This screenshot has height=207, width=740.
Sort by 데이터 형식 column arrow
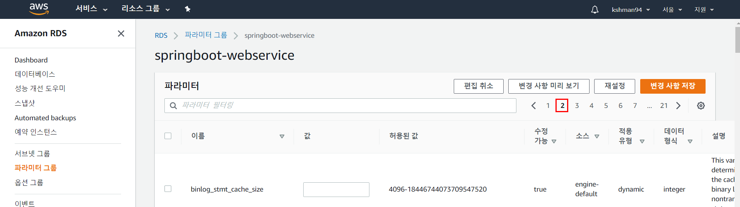click(690, 141)
